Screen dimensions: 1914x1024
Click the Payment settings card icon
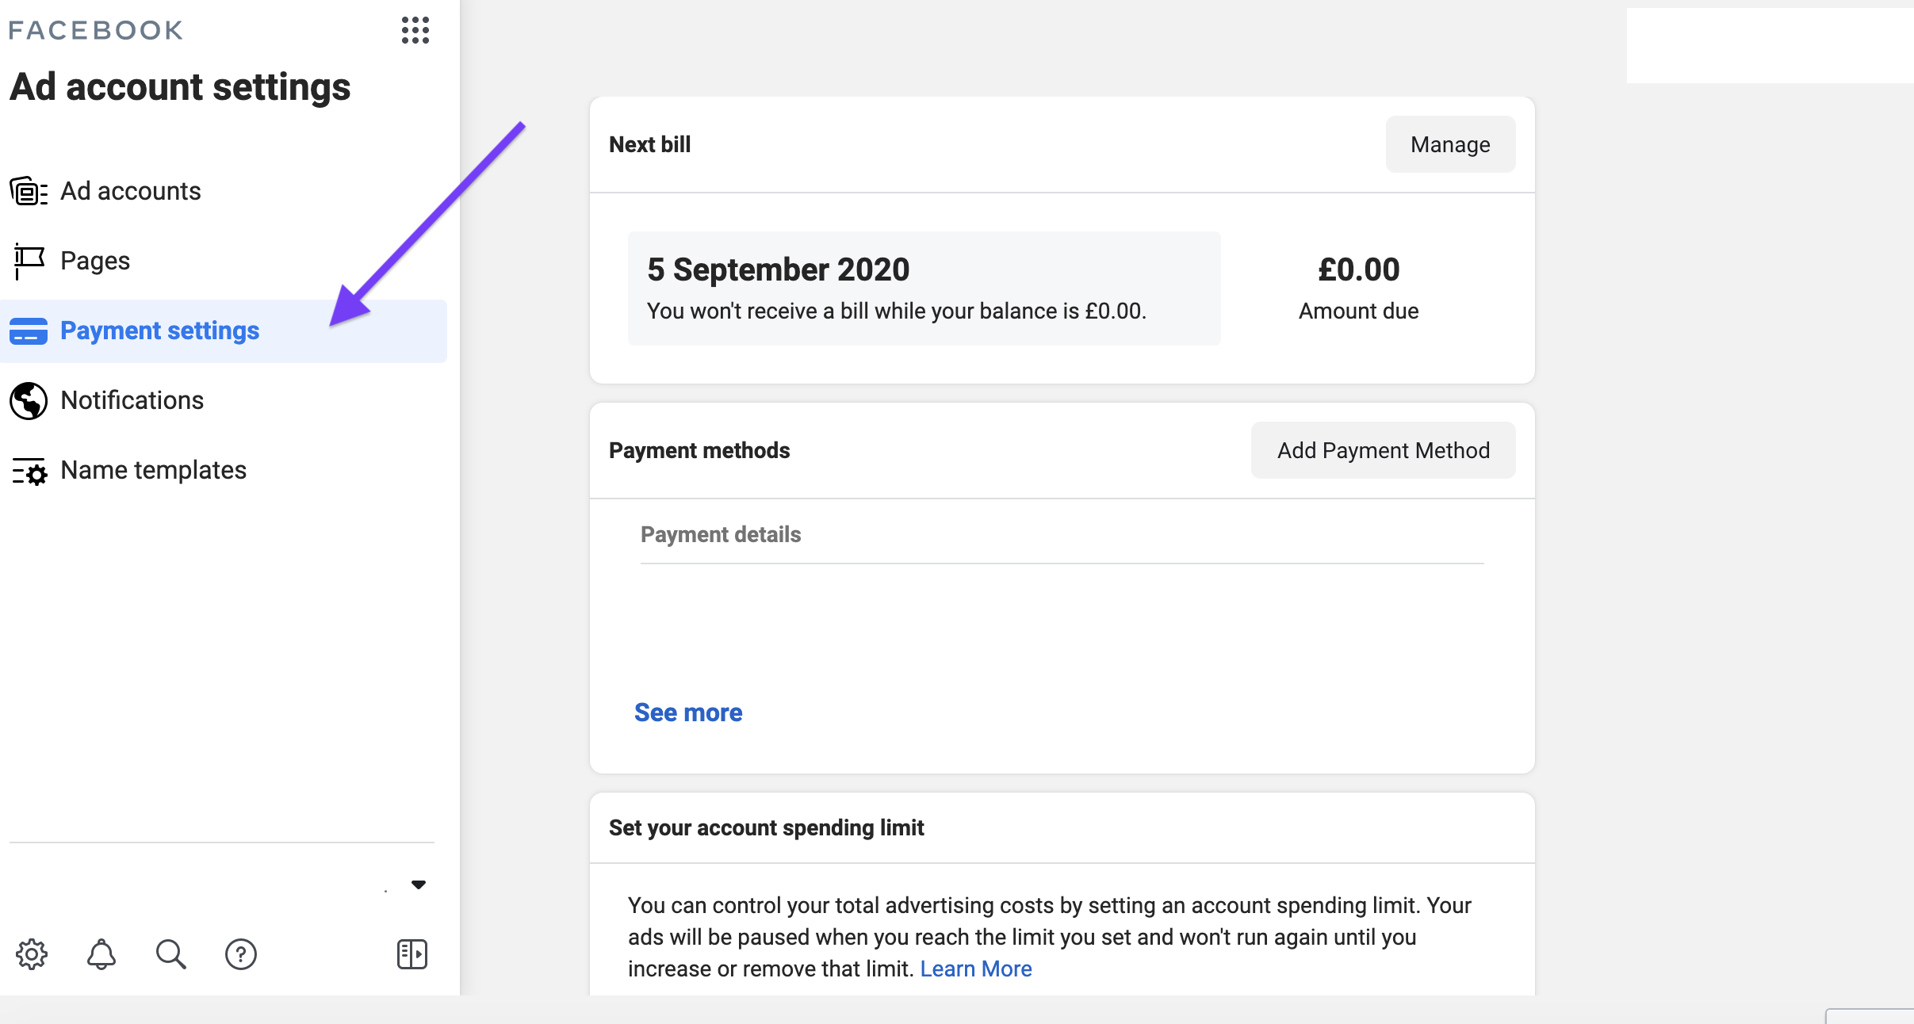click(x=29, y=331)
